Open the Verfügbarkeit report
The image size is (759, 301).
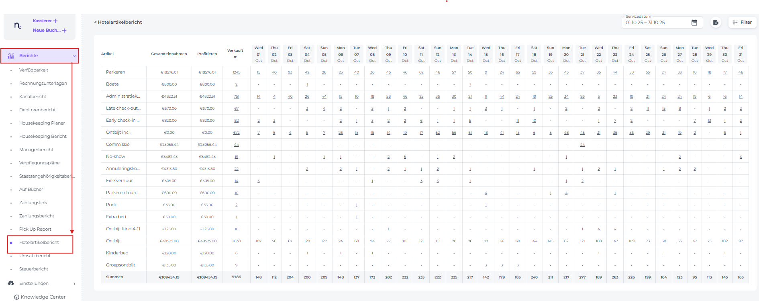[34, 70]
